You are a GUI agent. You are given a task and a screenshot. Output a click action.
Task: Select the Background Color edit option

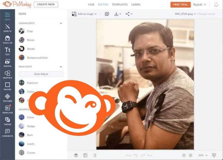[37, 58]
